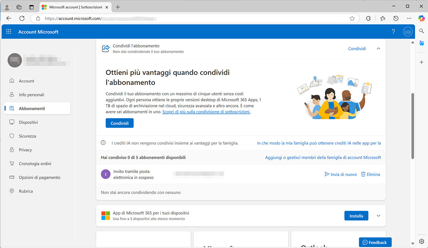The height and width of the screenshot is (248, 428).
Task: Open link Aggiungi o gestisci membri della famiglia
Action: pos(323,157)
